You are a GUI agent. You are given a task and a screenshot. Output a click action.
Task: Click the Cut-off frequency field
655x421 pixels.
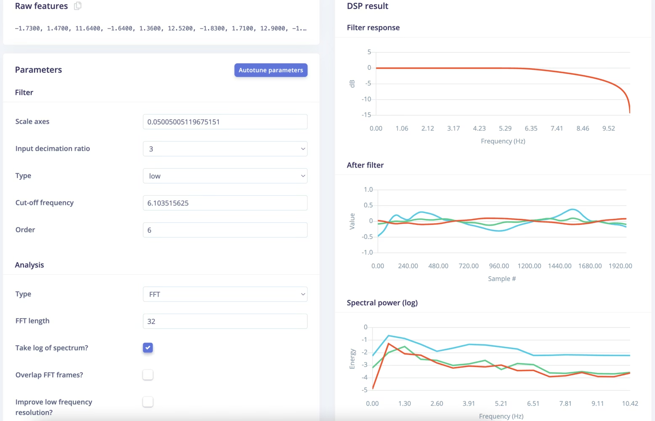[225, 203]
